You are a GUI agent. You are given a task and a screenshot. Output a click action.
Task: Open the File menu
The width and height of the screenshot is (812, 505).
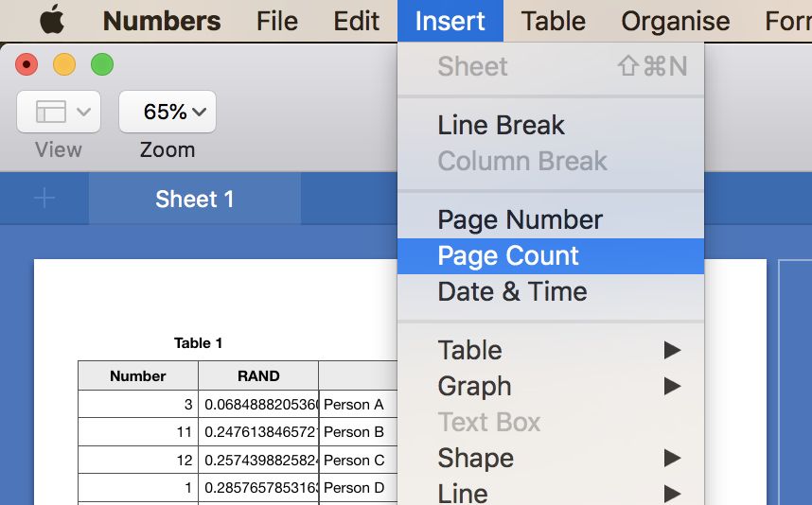(x=276, y=20)
